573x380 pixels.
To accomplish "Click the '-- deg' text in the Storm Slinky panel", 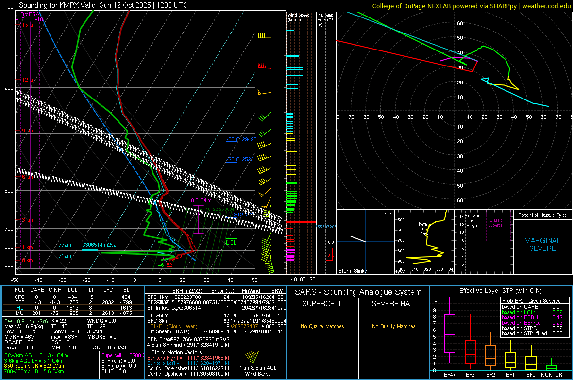I will 385,214.
